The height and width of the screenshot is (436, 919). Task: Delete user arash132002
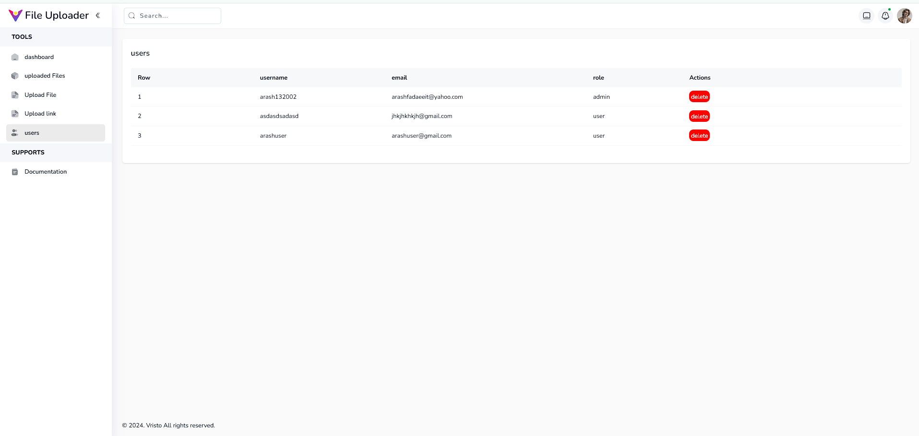699,97
